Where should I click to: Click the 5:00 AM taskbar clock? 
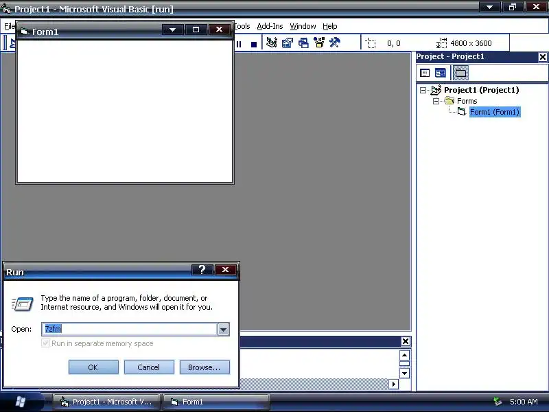(x=524, y=402)
